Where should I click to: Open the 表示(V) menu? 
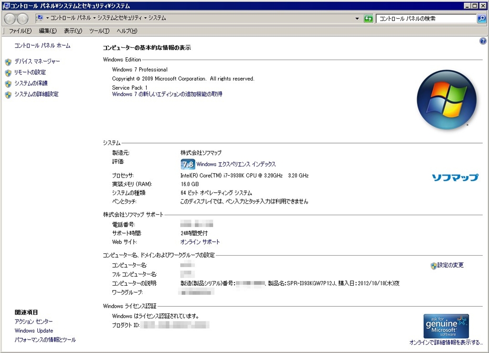point(73,31)
